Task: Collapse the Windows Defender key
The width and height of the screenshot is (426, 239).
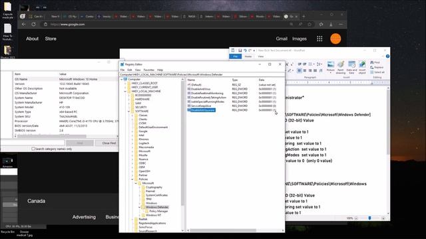Action: click(x=140, y=207)
